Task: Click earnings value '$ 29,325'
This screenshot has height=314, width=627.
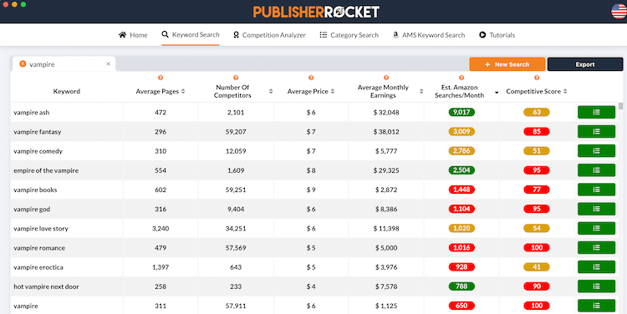Action: [386, 170]
